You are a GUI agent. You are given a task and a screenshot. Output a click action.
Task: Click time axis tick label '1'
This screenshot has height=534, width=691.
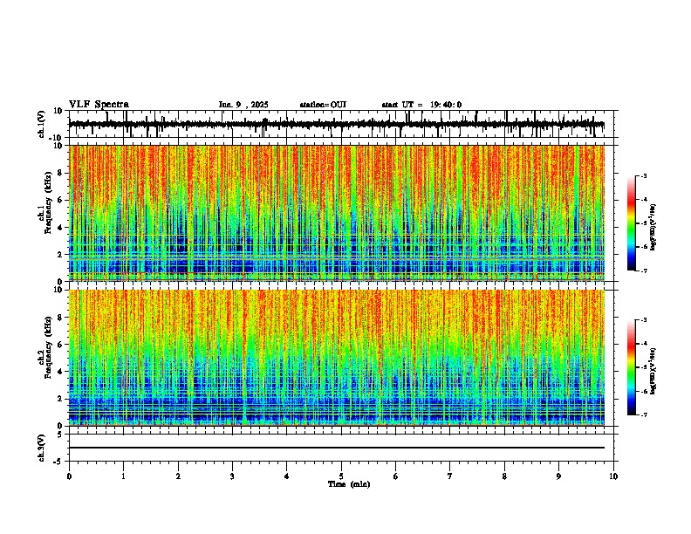[x=123, y=476]
